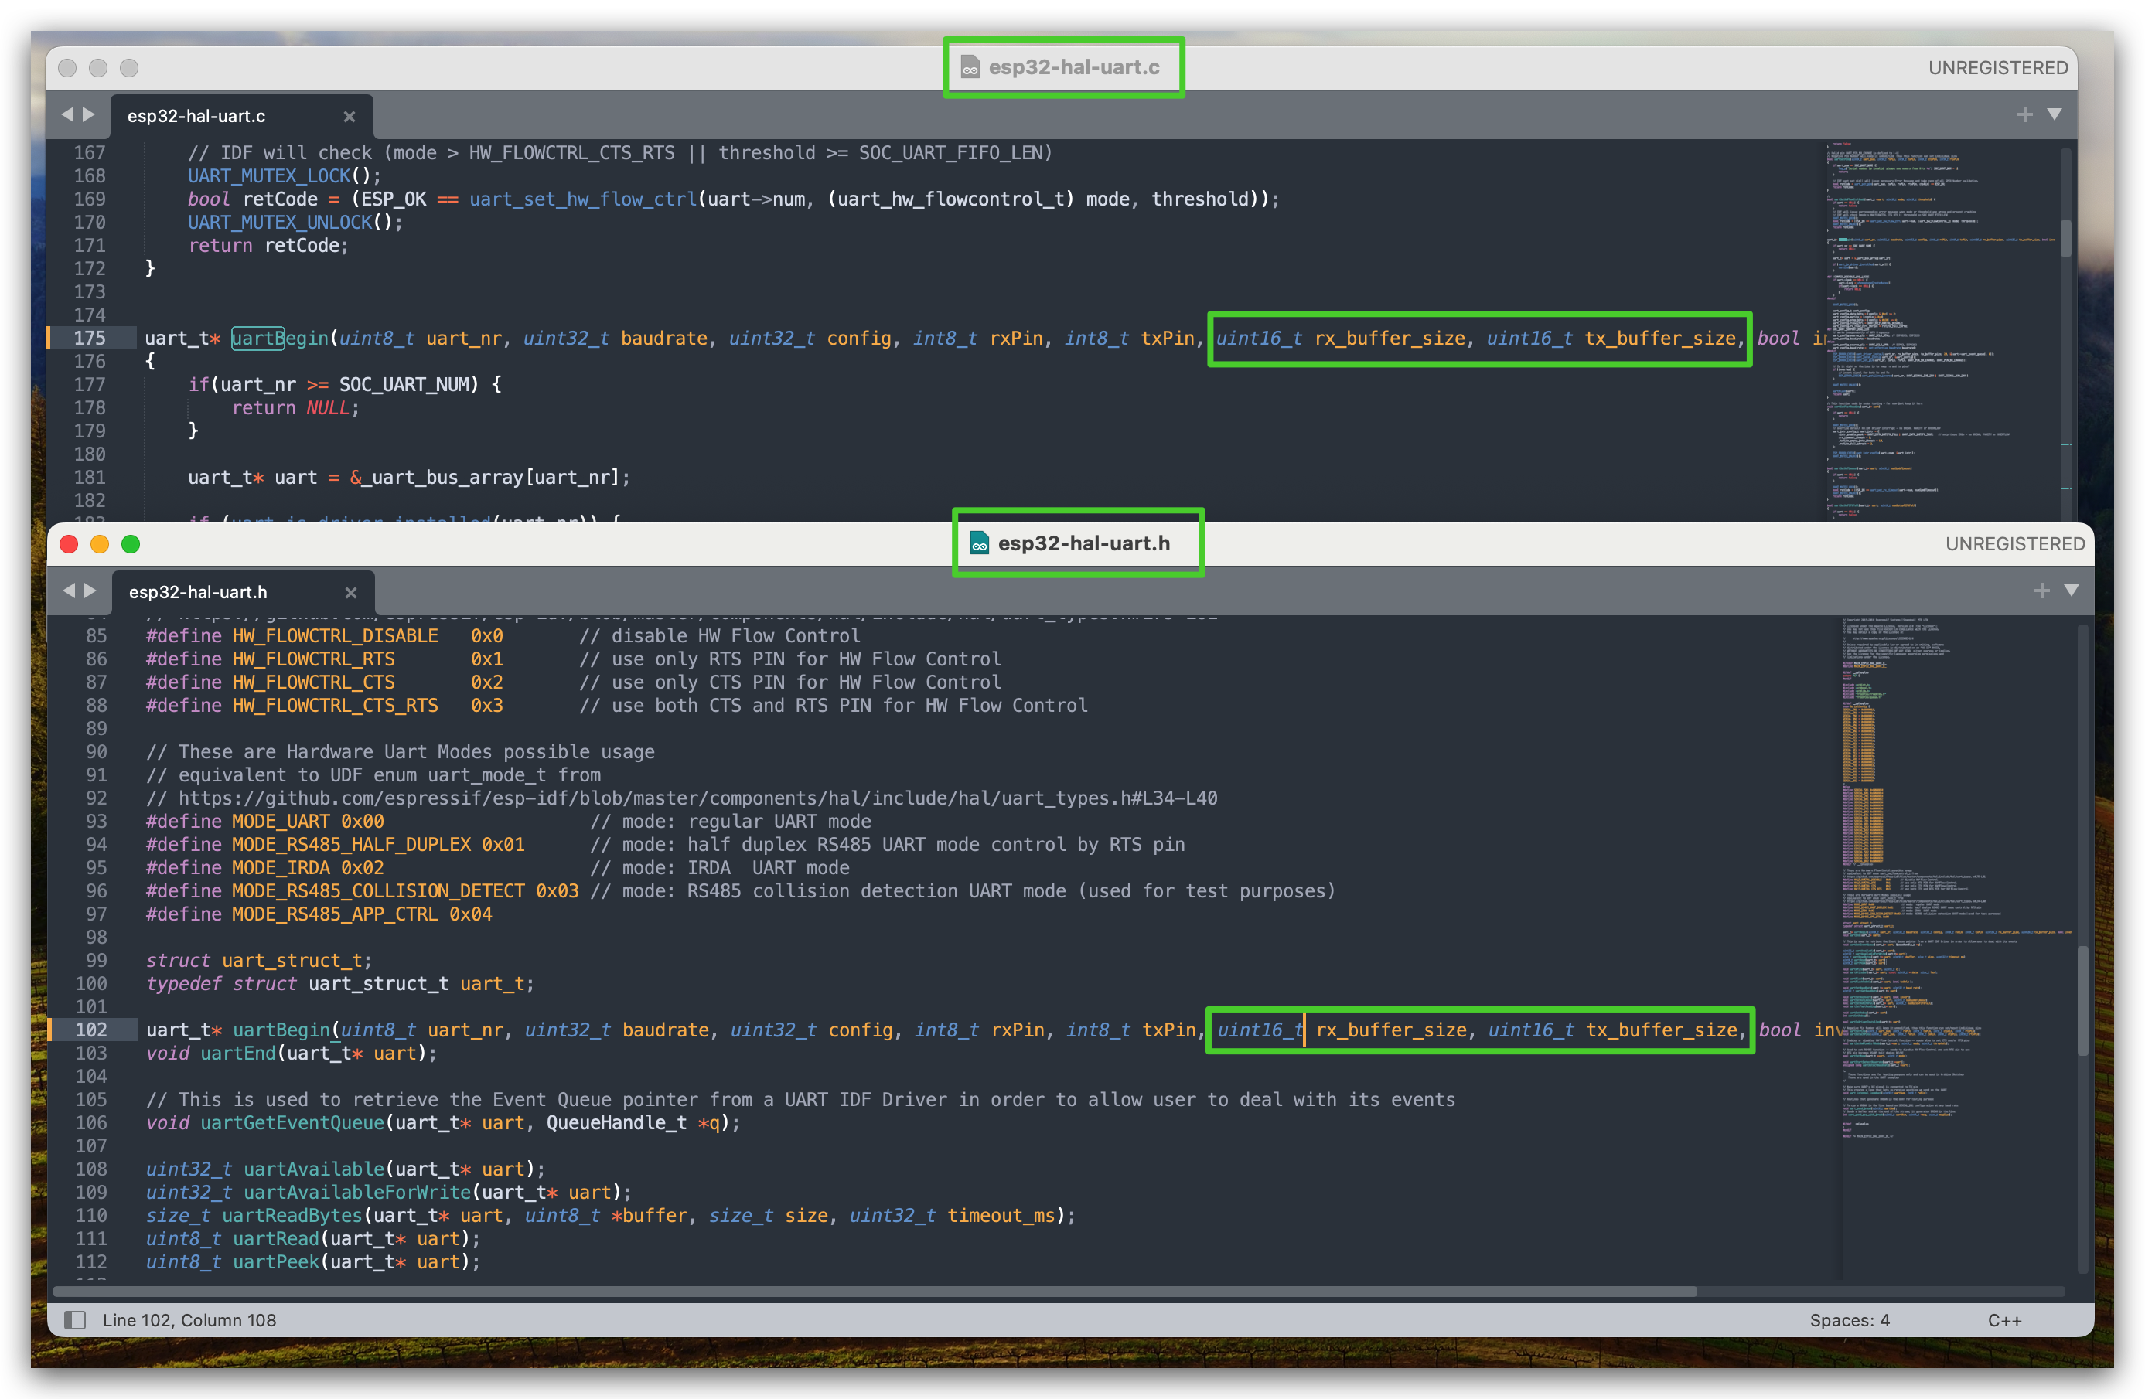Click HW_FLOWCTRL_CTS_RTS define on line 88
Screen dimensions: 2145x1399
[336, 706]
